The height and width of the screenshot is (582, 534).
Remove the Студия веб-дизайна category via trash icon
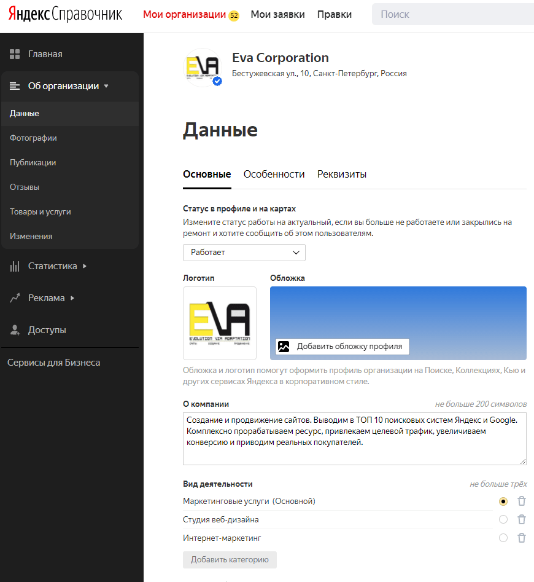coord(521,520)
